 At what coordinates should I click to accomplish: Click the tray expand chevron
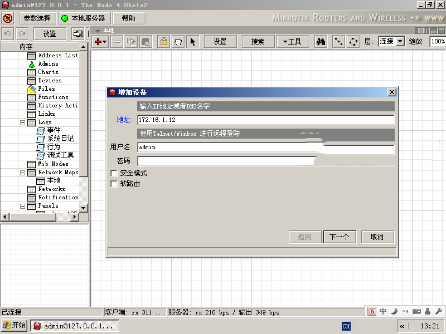click(x=401, y=326)
